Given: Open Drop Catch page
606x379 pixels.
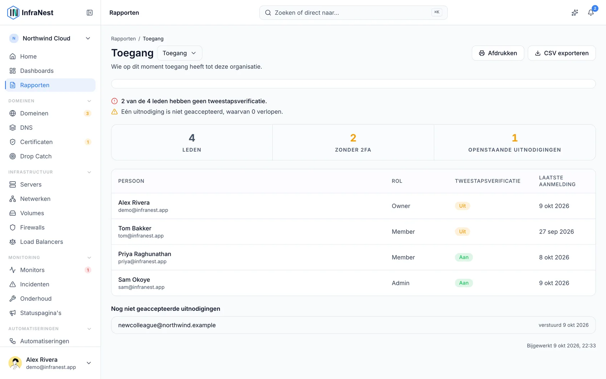Looking at the screenshot, I should click(x=50, y=156).
